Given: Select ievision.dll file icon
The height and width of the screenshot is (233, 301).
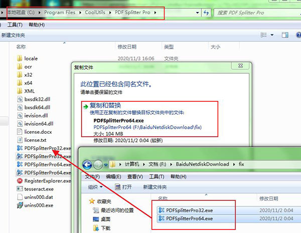Looking at the screenshot, I should click(x=20, y=115).
